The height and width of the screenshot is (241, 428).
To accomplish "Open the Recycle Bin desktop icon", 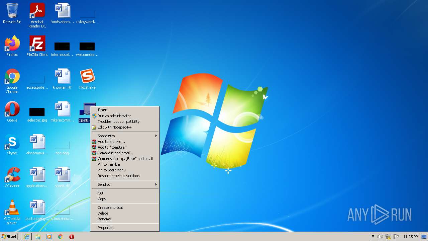I will click(x=12, y=13).
